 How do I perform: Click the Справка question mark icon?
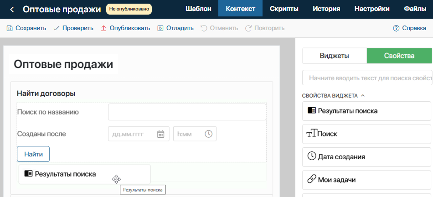click(x=396, y=28)
